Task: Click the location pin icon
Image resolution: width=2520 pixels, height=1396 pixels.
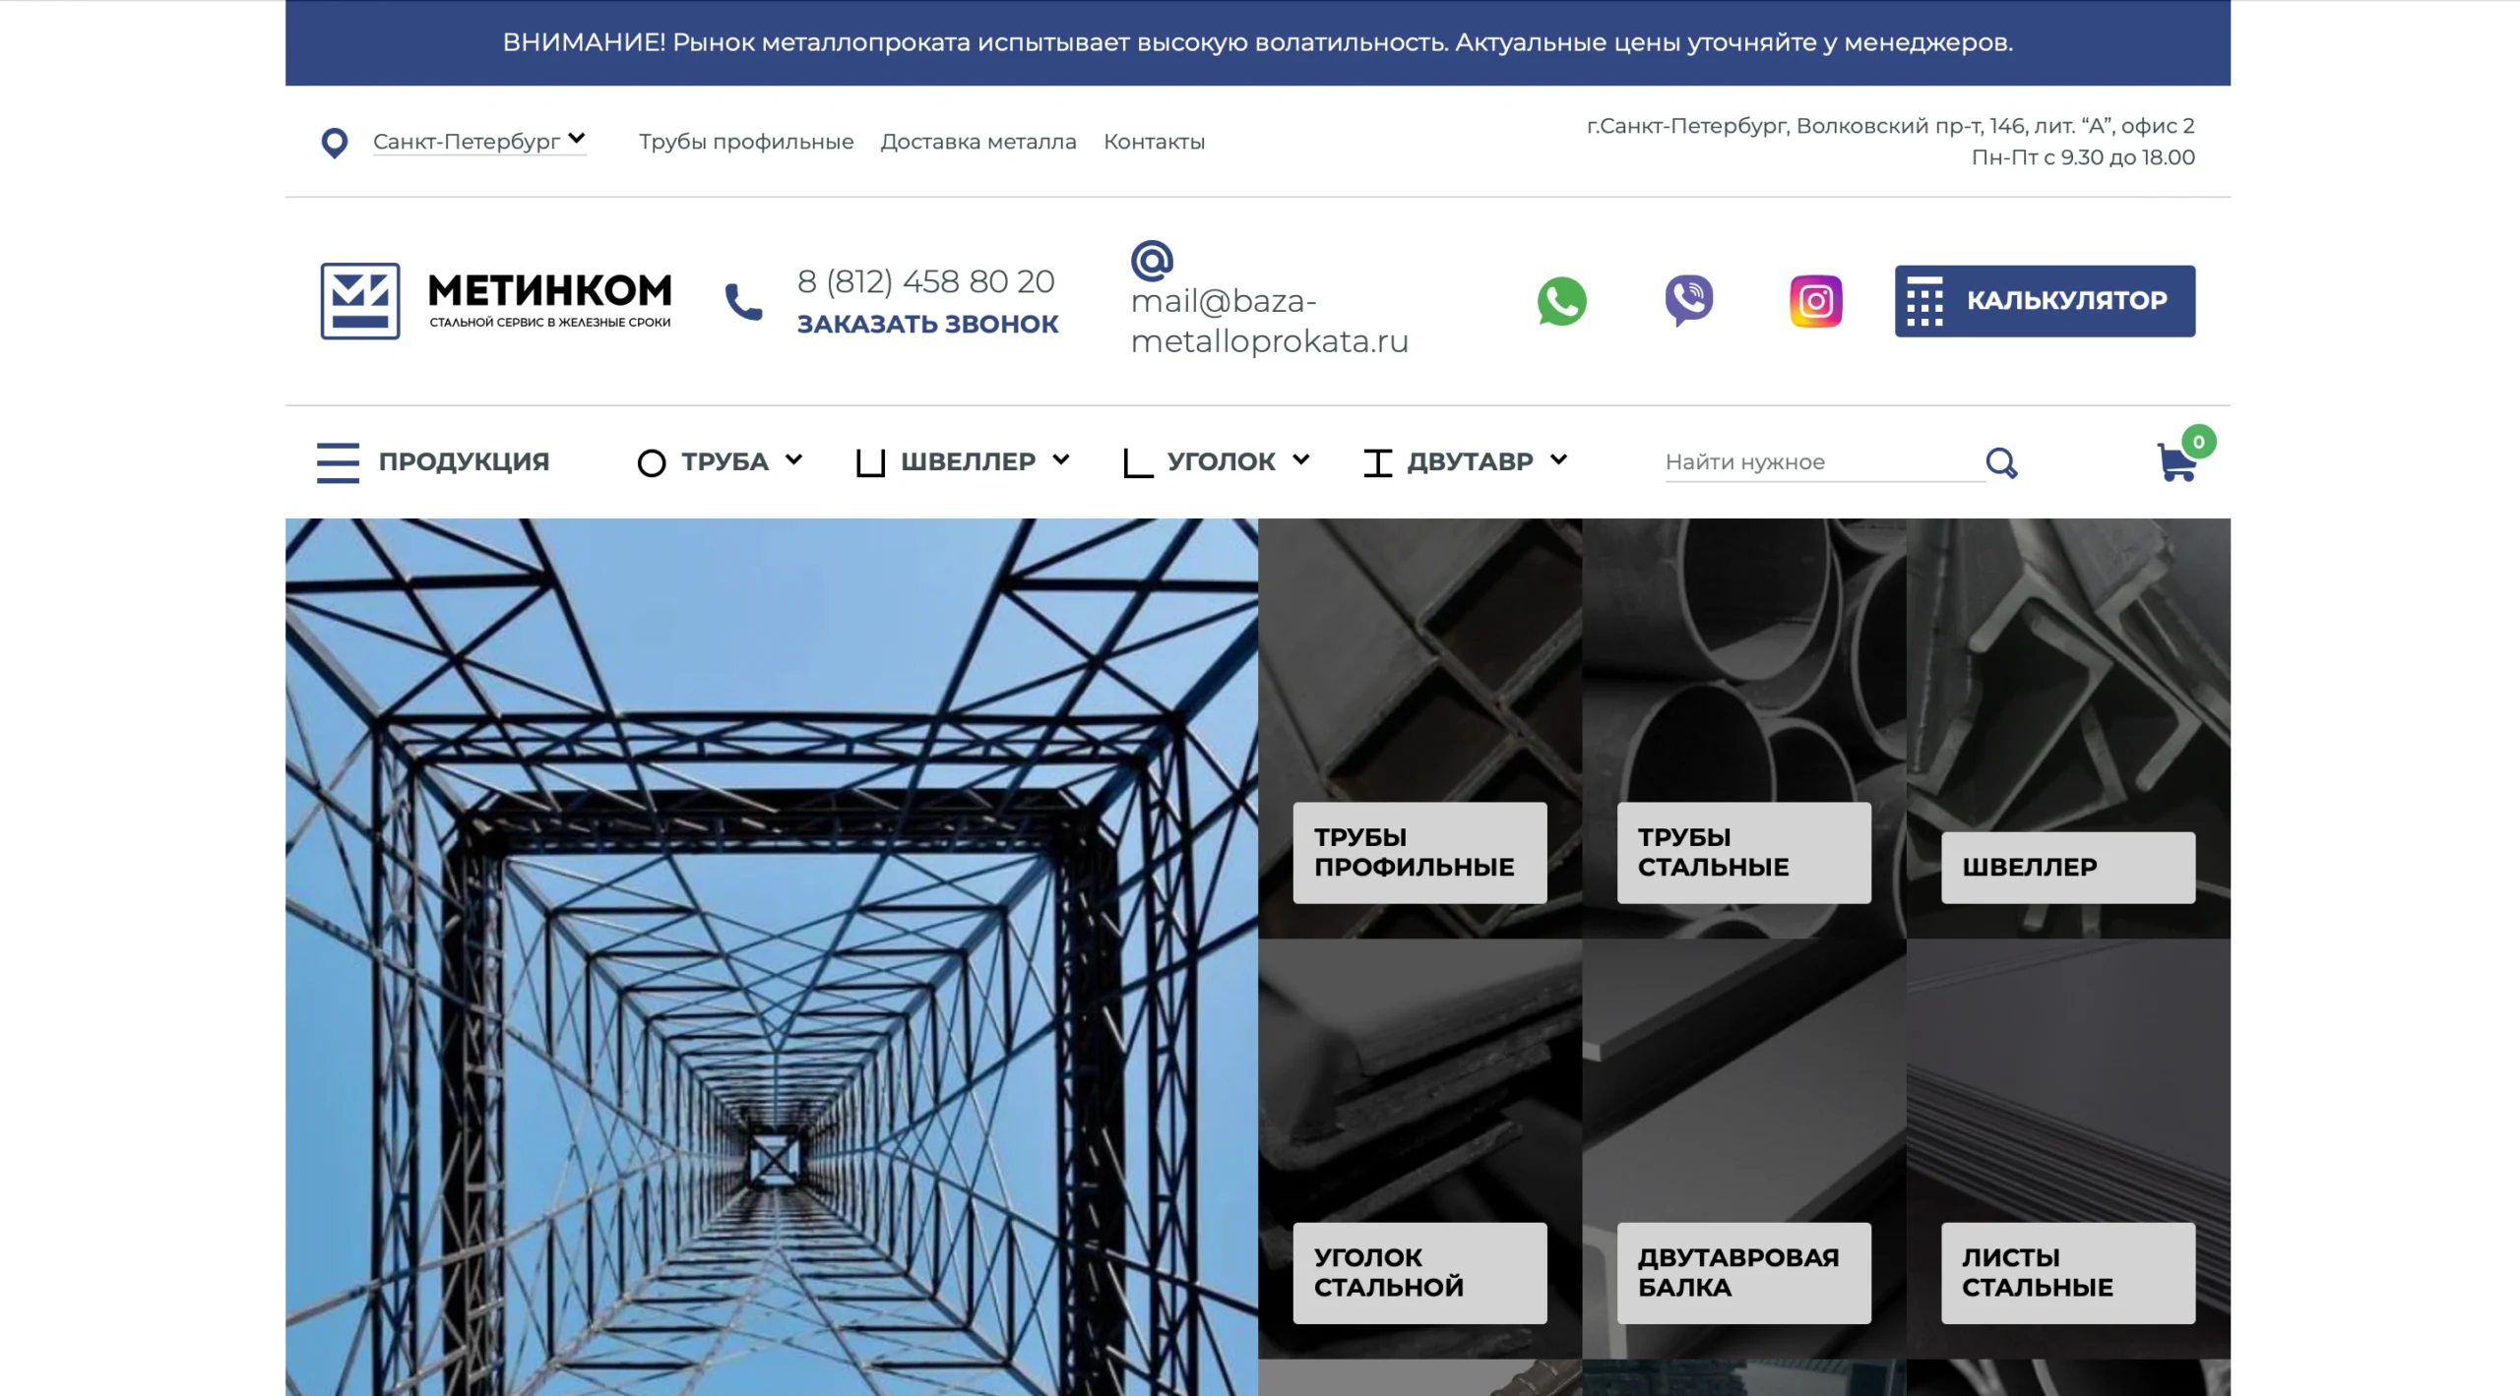Action: click(x=335, y=143)
